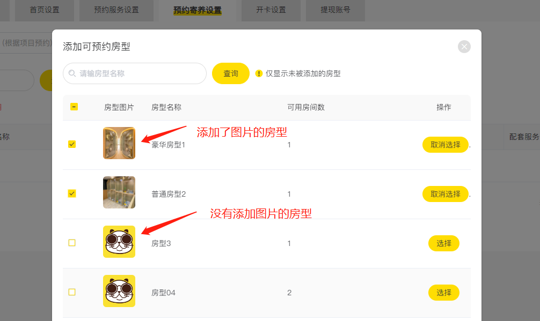Viewport: 540px width, 321px height.
Task: Switch to the 首页设置 tab
Action: (45, 10)
